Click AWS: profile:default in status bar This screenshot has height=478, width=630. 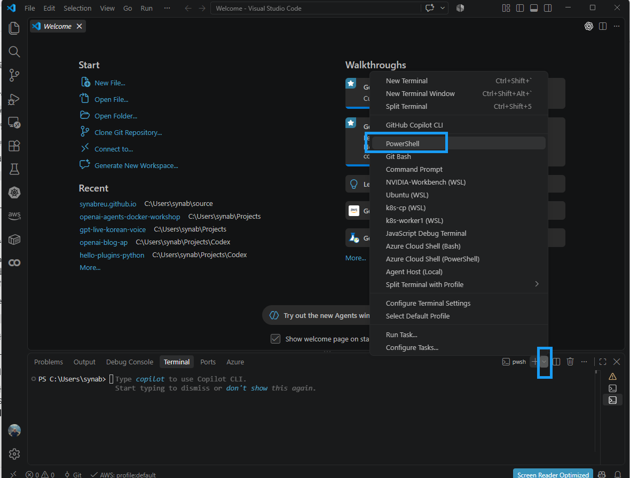coord(123,475)
